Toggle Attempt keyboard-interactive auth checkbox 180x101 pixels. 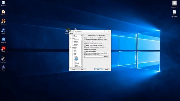coord(85,47)
